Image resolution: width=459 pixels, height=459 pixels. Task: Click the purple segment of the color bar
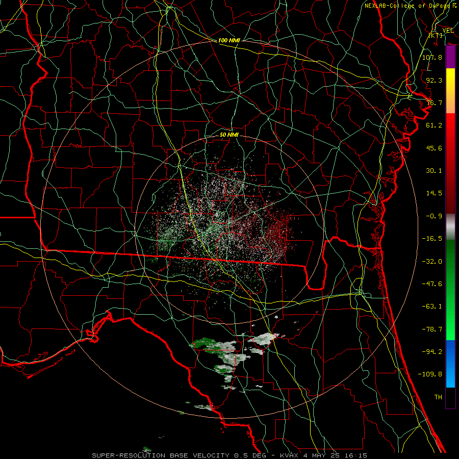pyautogui.click(x=450, y=57)
